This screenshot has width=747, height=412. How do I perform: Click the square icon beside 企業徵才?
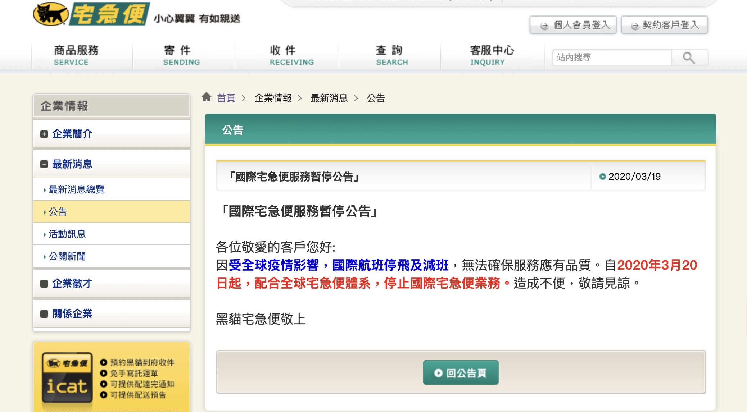44,284
